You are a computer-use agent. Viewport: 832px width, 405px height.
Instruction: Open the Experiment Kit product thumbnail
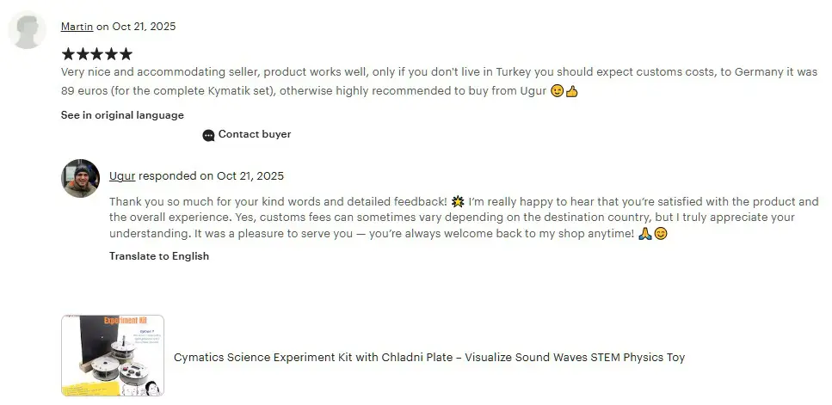[113, 355]
